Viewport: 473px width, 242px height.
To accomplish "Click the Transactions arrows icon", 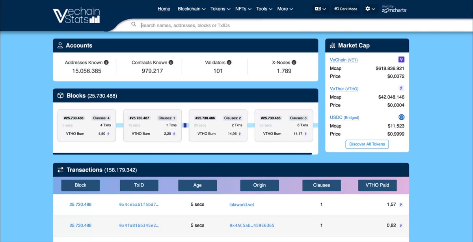I will [60, 170].
